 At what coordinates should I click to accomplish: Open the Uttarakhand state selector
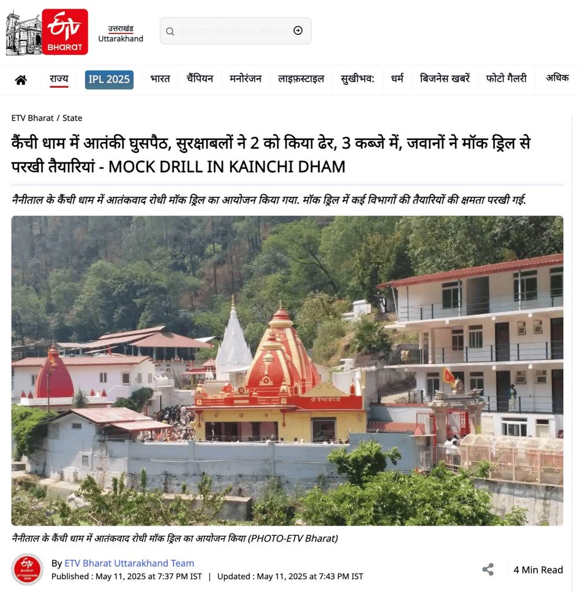point(120,34)
